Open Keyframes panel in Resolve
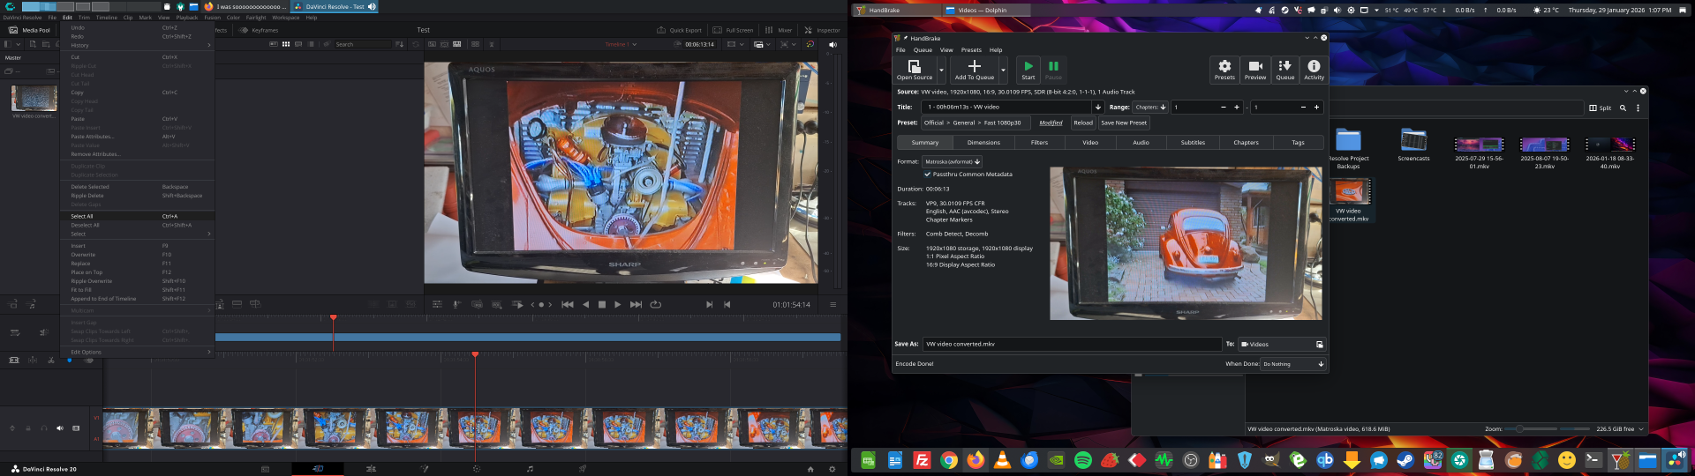1695x476 pixels. (x=259, y=30)
